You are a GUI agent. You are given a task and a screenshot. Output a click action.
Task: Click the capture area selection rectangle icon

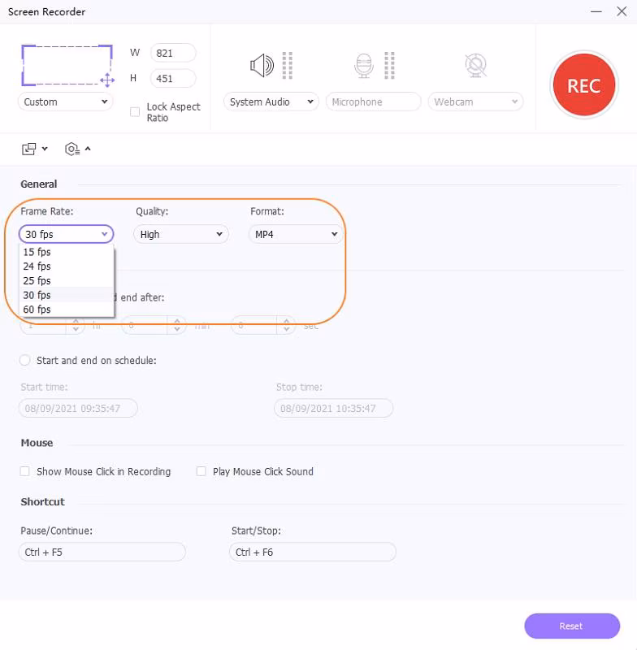coord(67,64)
